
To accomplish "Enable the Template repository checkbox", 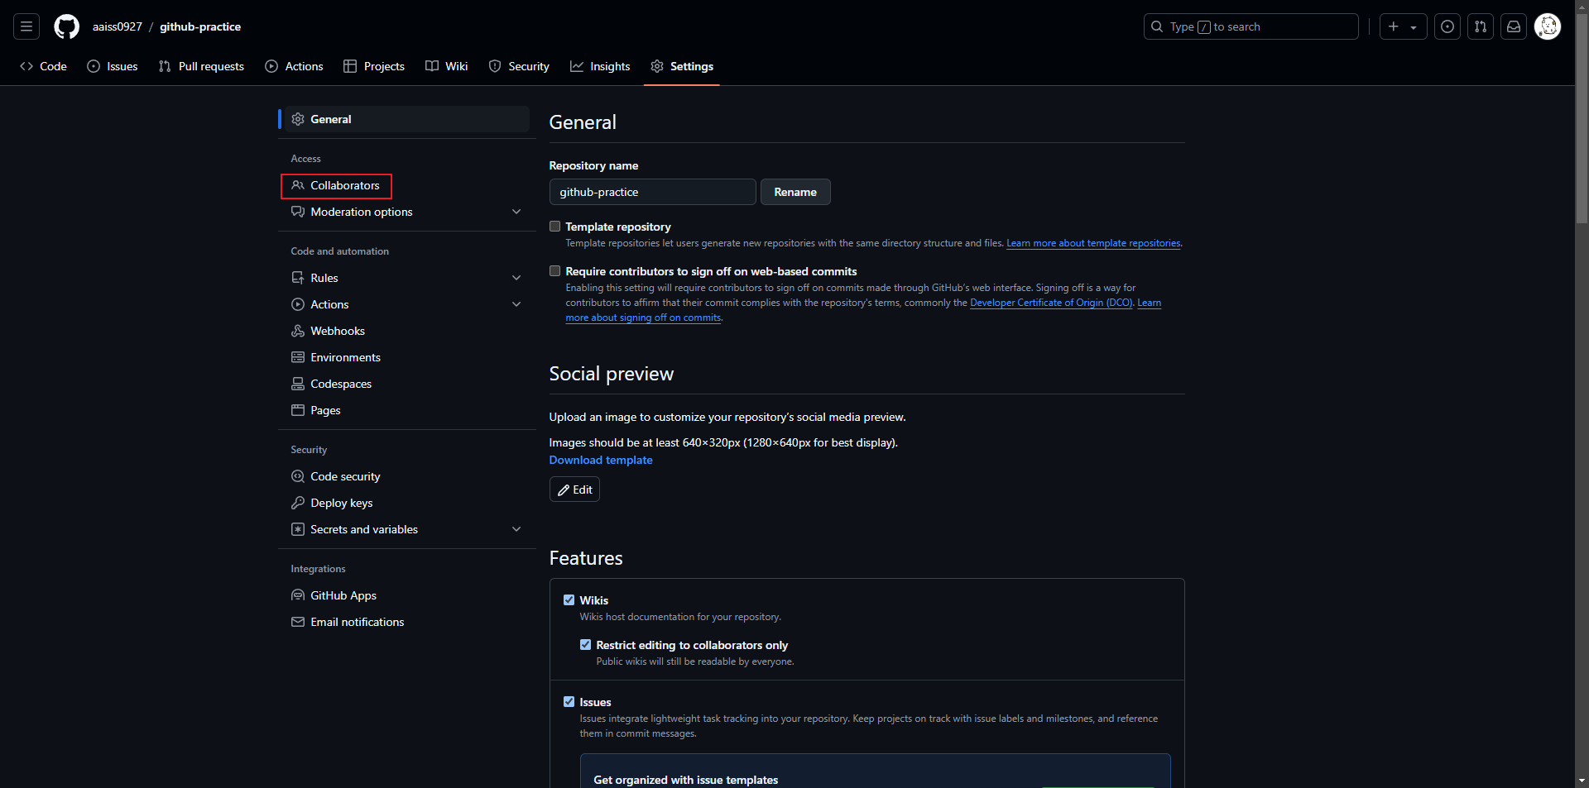I will pyautogui.click(x=555, y=227).
